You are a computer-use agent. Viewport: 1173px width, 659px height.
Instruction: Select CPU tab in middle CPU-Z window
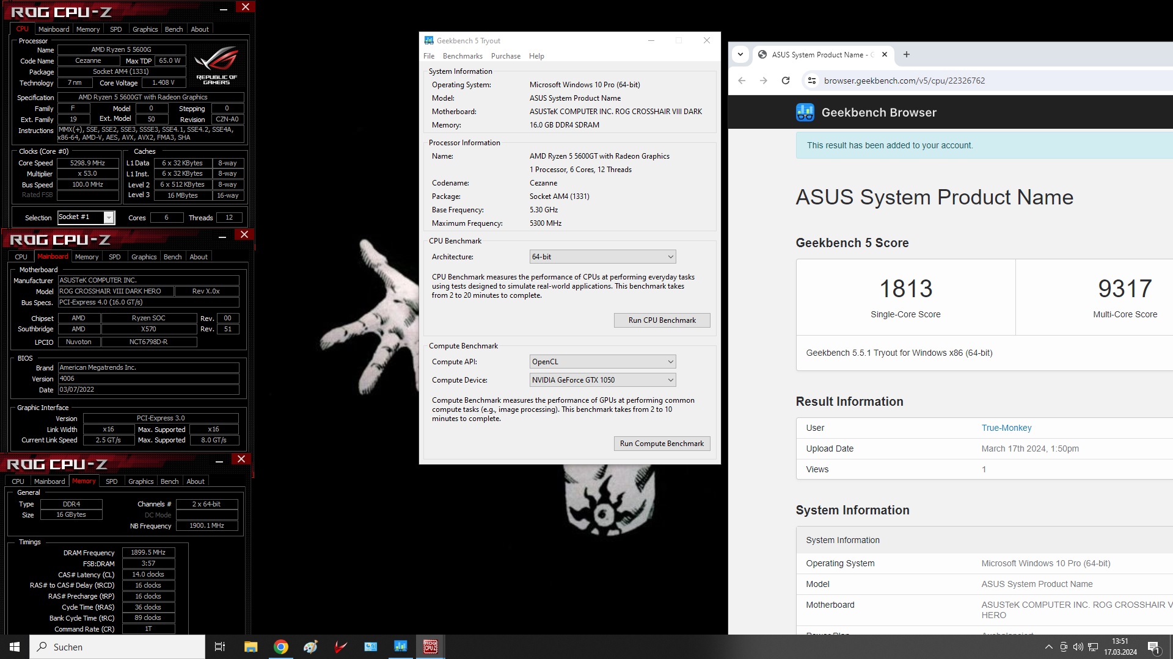pos(21,257)
